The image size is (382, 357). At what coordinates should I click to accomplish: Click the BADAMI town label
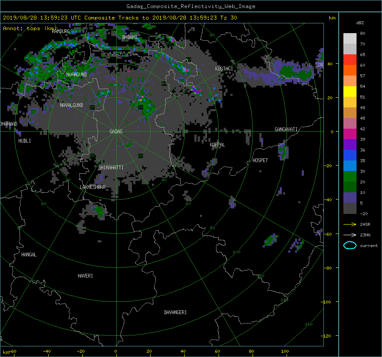point(129,37)
